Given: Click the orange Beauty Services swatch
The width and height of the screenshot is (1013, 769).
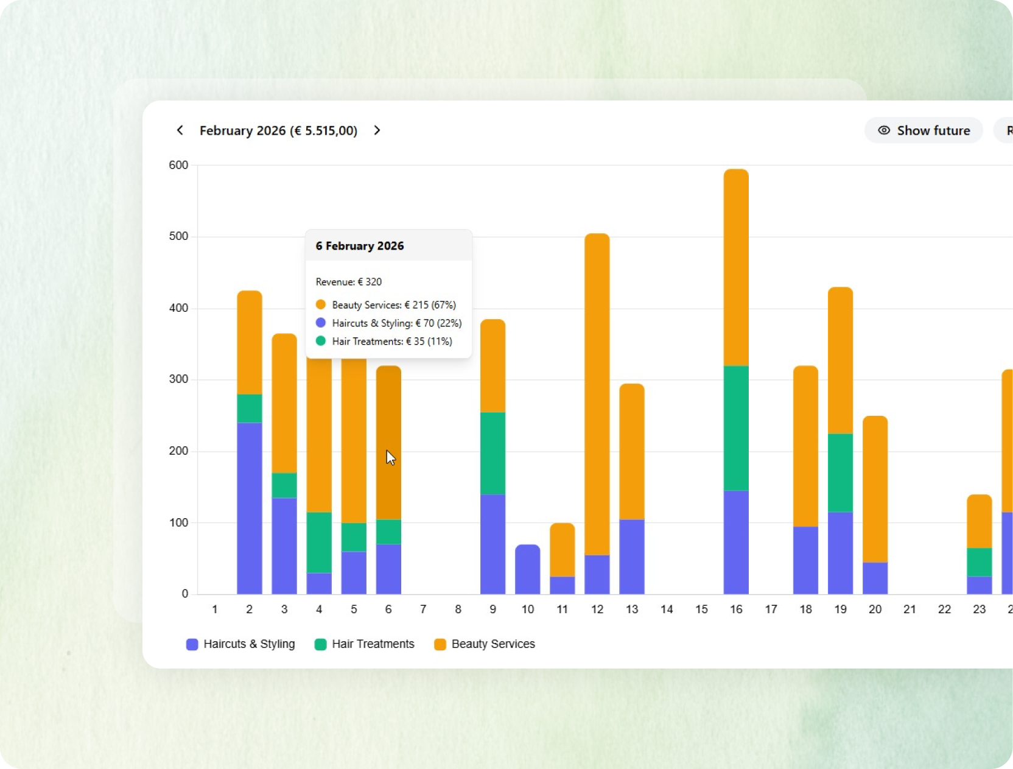Looking at the screenshot, I should coord(440,644).
